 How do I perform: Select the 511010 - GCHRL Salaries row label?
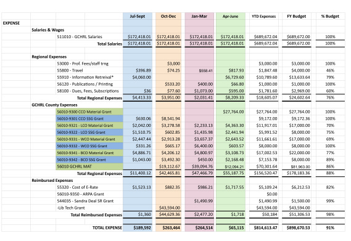[x=80, y=37]
